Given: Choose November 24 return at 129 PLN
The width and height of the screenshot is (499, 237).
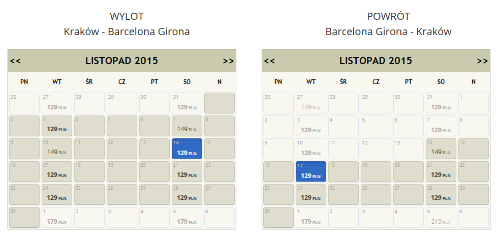Looking at the screenshot, I should click(311, 195).
